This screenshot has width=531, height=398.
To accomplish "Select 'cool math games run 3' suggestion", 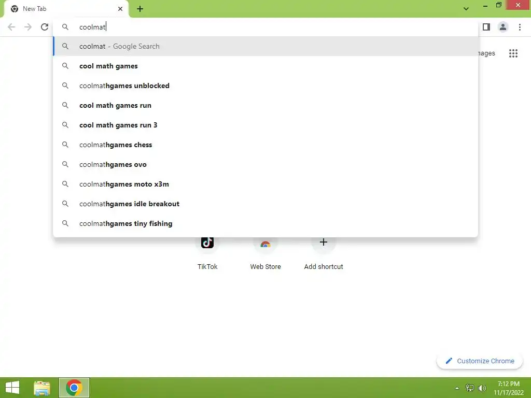I will click(x=265, y=125).
